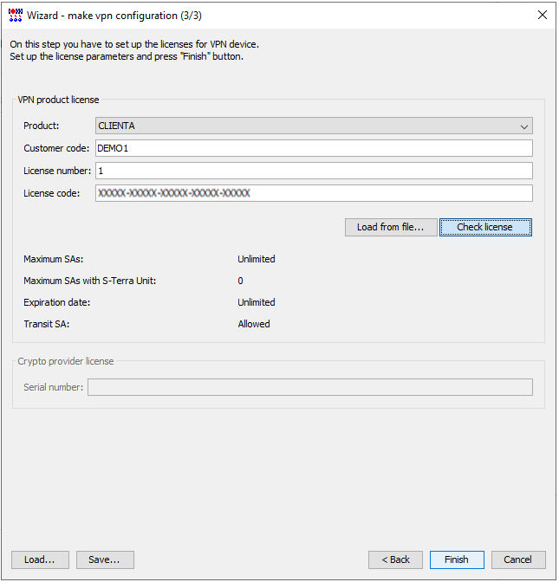Screen dimensions: 559x582
Task: Close the wizard dialog window
Action: (543, 15)
